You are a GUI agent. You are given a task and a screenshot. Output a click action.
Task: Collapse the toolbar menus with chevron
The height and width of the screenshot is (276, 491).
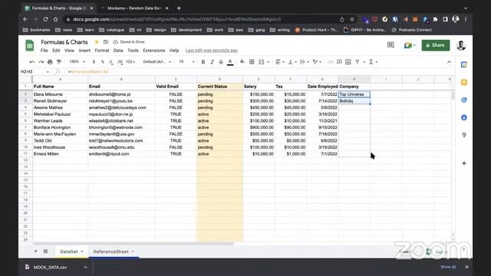[x=449, y=62]
